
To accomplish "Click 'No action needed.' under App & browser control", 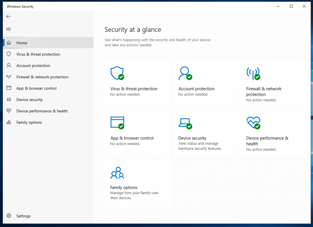I will click(125, 144).
